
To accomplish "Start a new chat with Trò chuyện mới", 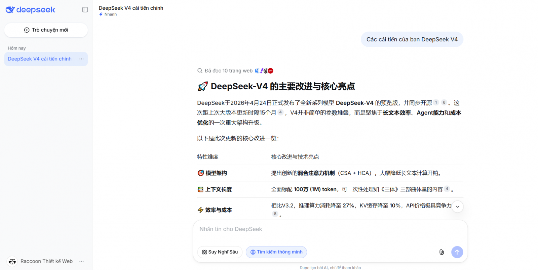I will click(46, 30).
